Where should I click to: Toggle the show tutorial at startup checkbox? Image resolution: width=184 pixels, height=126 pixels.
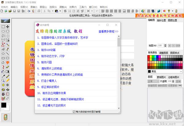point(74,112)
